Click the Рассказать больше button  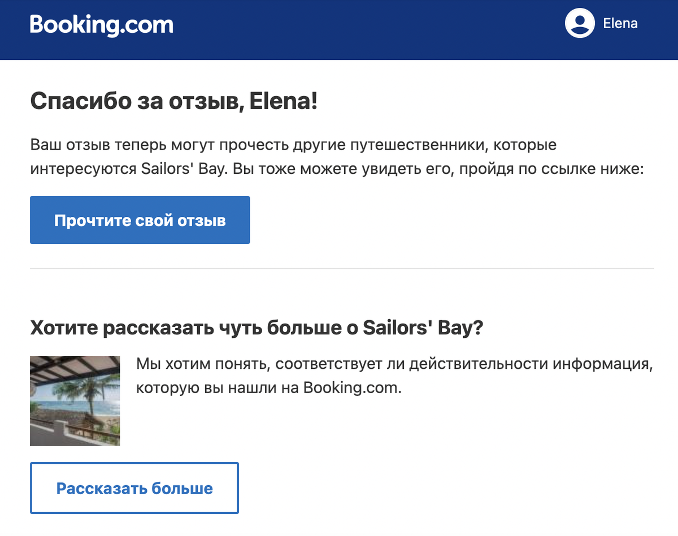(134, 488)
